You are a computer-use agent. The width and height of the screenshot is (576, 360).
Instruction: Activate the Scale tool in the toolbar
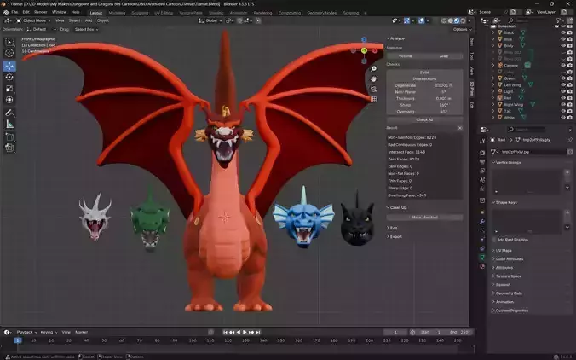(9, 89)
